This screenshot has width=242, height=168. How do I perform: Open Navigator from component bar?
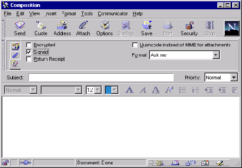pos(160,163)
